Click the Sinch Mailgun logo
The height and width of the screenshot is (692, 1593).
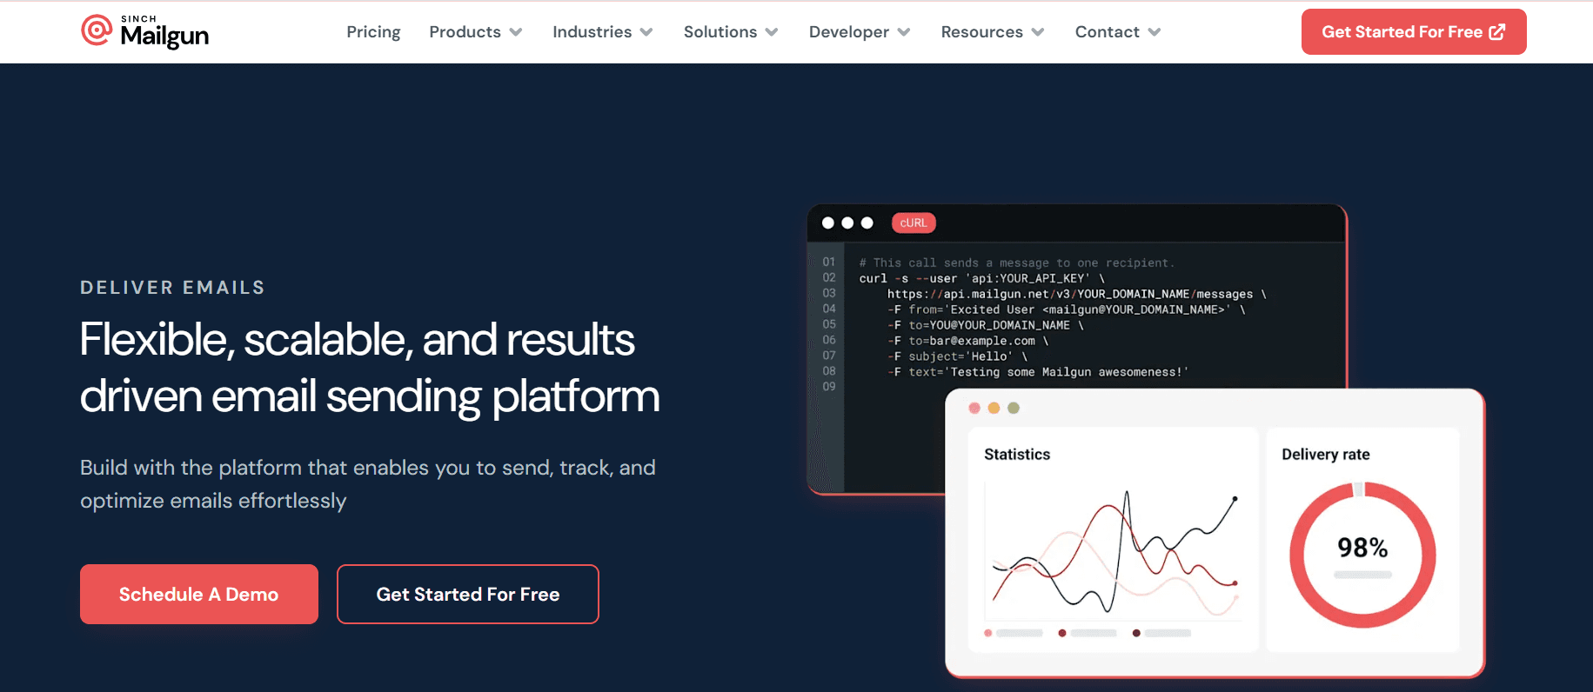tap(144, 31)
